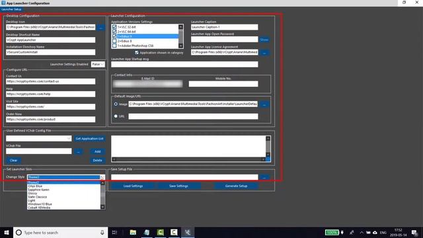
Task: Toggle Application shown in category checkbox
Action: [x=137, y=53]
